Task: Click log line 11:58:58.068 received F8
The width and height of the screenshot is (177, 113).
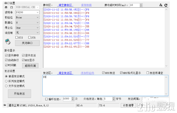Action: point(66,13)
